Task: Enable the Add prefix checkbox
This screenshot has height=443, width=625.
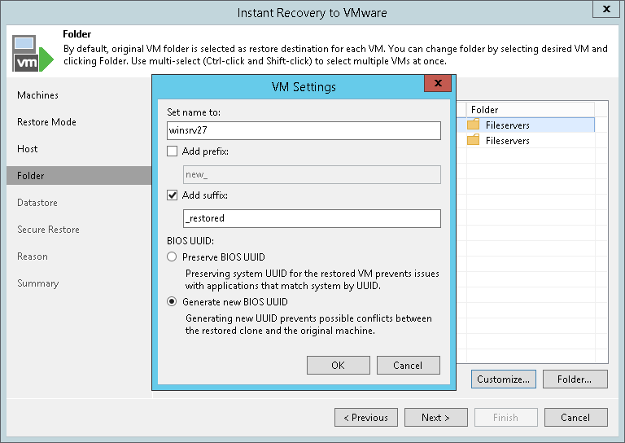Action: pos(172,151)
